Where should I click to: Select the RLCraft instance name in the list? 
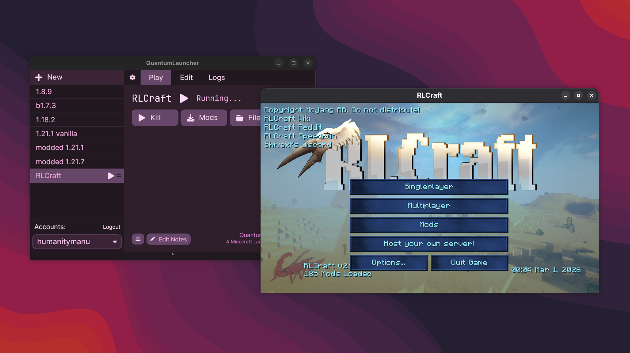(49, 176)
